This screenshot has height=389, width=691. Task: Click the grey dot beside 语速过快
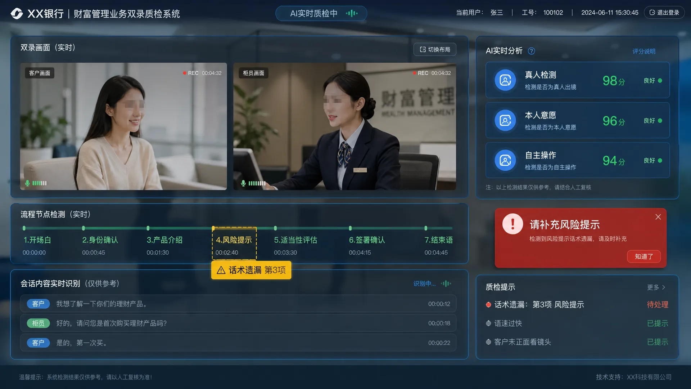pyautogui.click(x=488, y=323)
